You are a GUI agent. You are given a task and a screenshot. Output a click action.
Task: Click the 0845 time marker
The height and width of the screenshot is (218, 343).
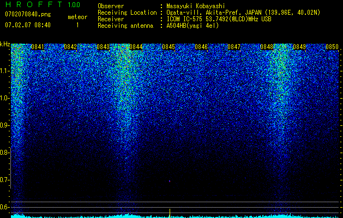169,47
